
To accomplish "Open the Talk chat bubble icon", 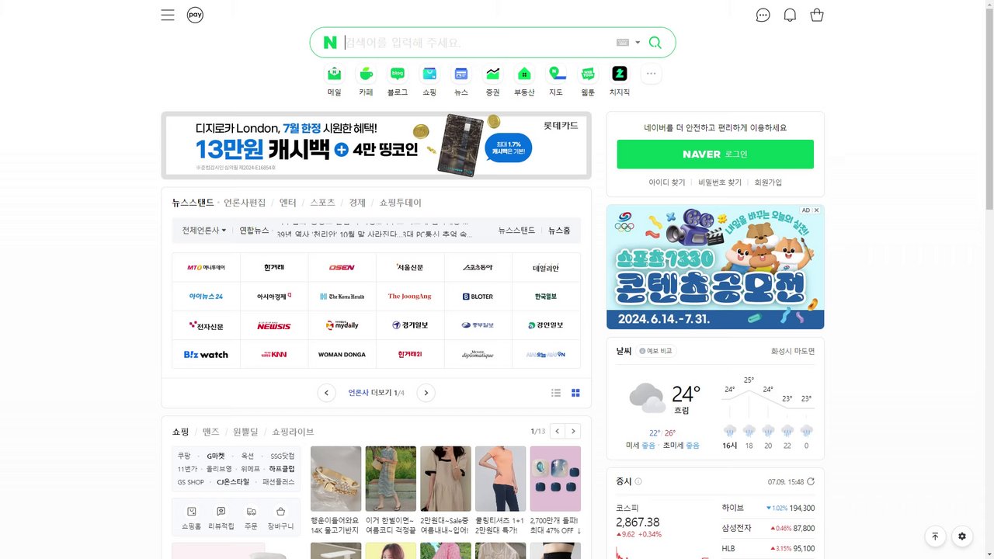I will [763, 15].
